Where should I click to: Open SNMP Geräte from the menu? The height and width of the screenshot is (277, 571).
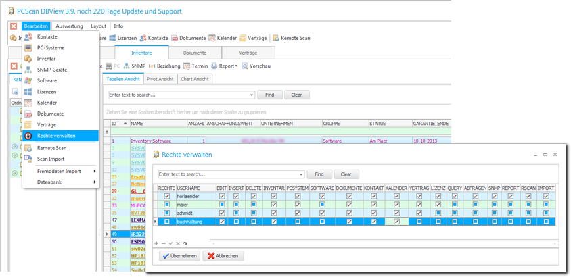[60, 70]
